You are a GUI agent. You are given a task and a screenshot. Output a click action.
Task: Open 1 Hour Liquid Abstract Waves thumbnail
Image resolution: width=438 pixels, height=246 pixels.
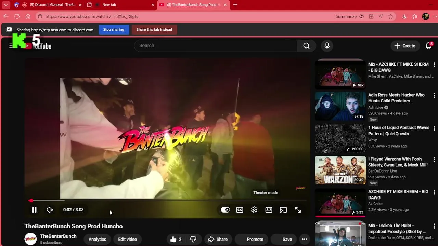[340, 138]
